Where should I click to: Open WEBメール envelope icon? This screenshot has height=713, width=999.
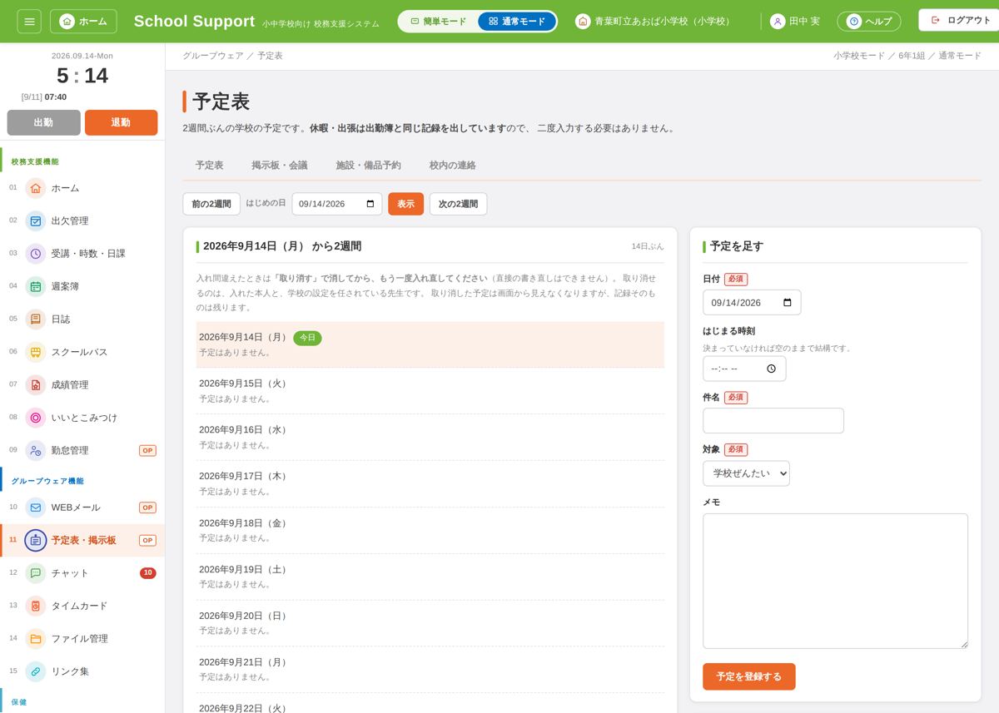36,508
